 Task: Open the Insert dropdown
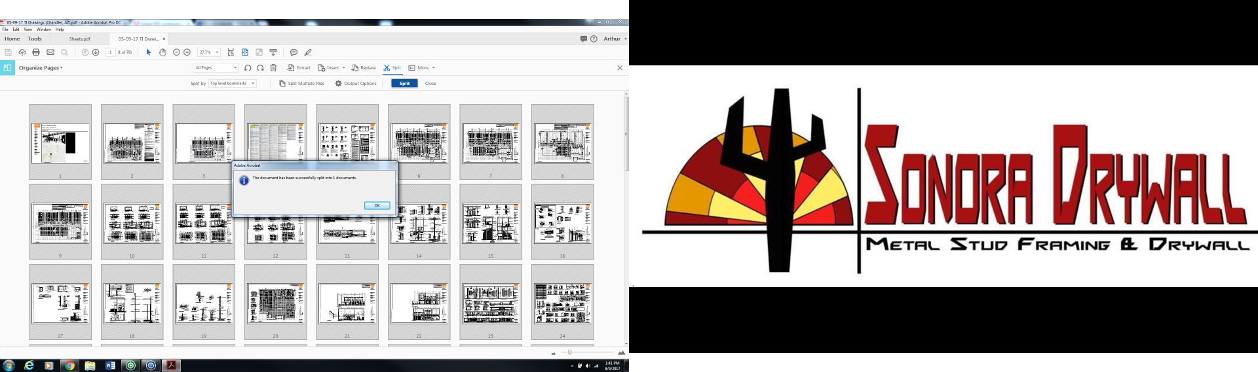coord(332,68)
